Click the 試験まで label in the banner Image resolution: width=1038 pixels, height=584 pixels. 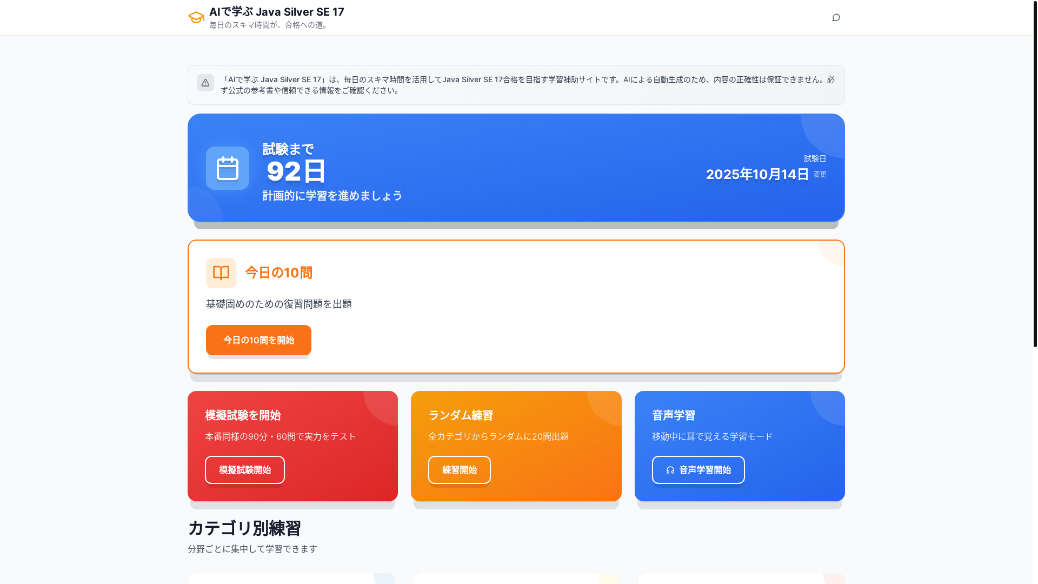click(x=288, y=149)
